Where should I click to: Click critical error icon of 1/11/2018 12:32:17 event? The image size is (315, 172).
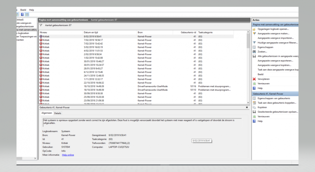41,79
